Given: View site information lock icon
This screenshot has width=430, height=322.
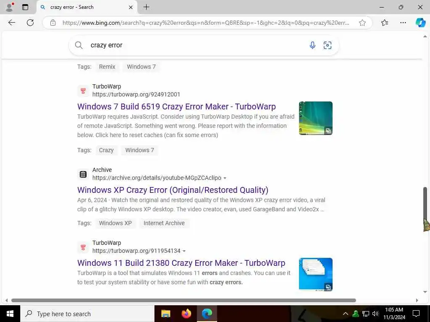Looking at the screenshot, I should pyautogui.click(x=53, y=23).
